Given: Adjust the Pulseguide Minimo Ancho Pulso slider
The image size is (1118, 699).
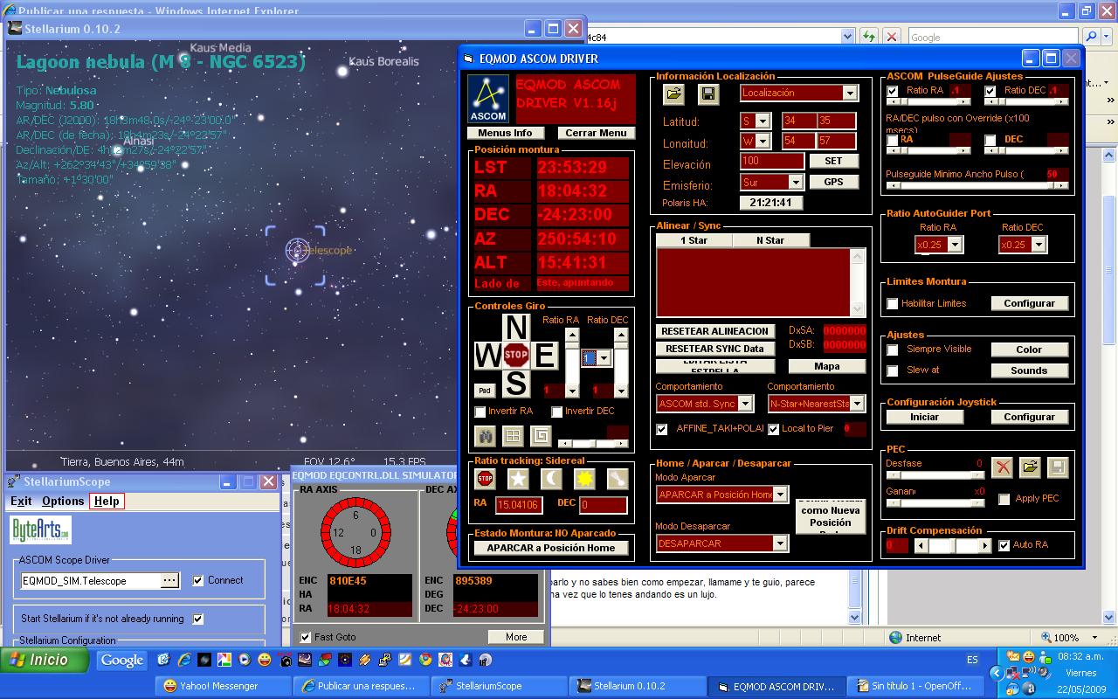Looking at the screenshot, I should click(977, 186).
